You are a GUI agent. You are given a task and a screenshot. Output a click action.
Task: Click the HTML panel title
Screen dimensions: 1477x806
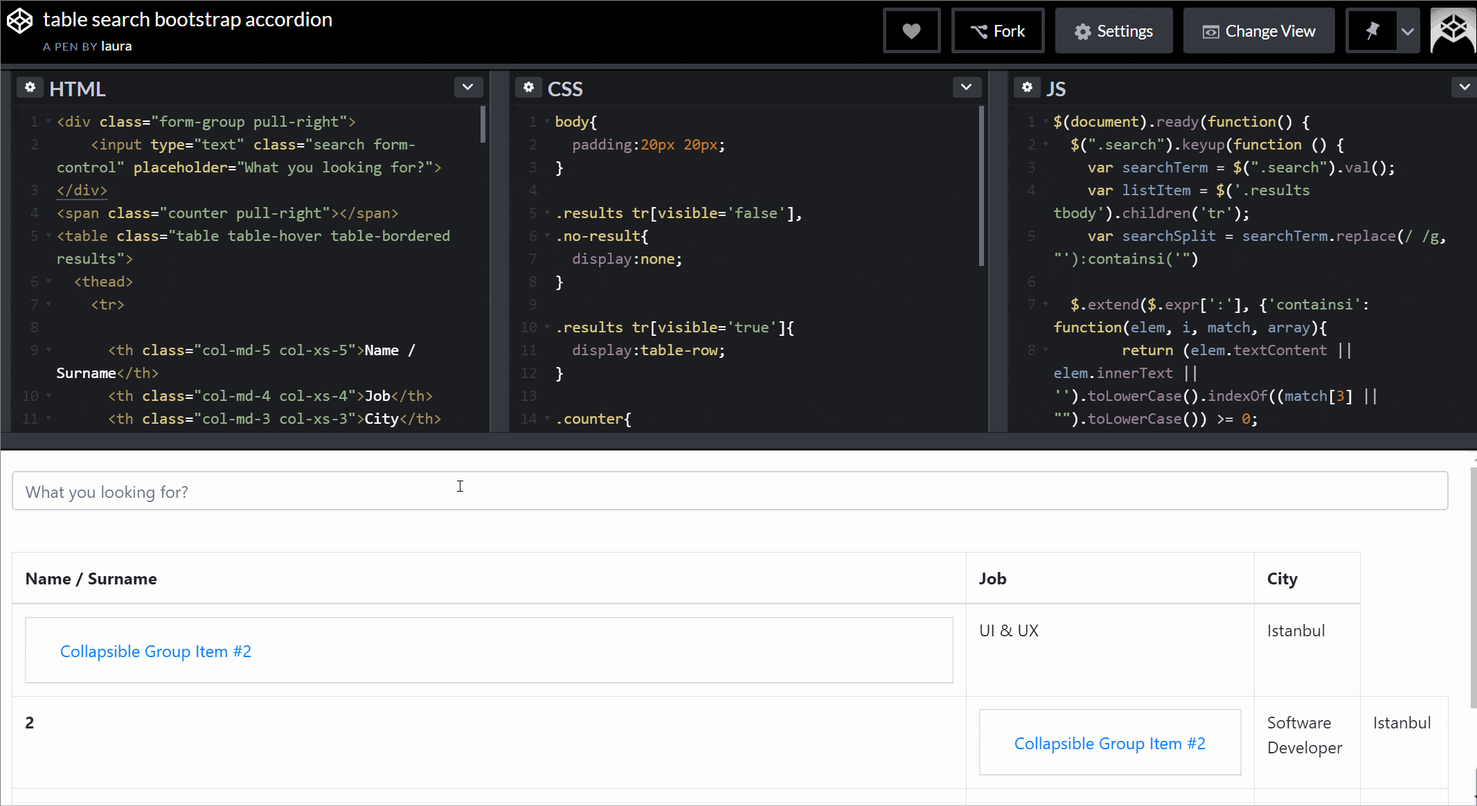(78, 89)
